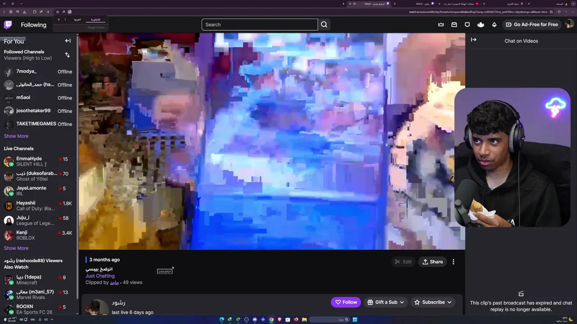The height and width of the screenshot is (324, 577).
Task: Open Juju_i League of Legends channel
Action: click(x=38, y=220)
